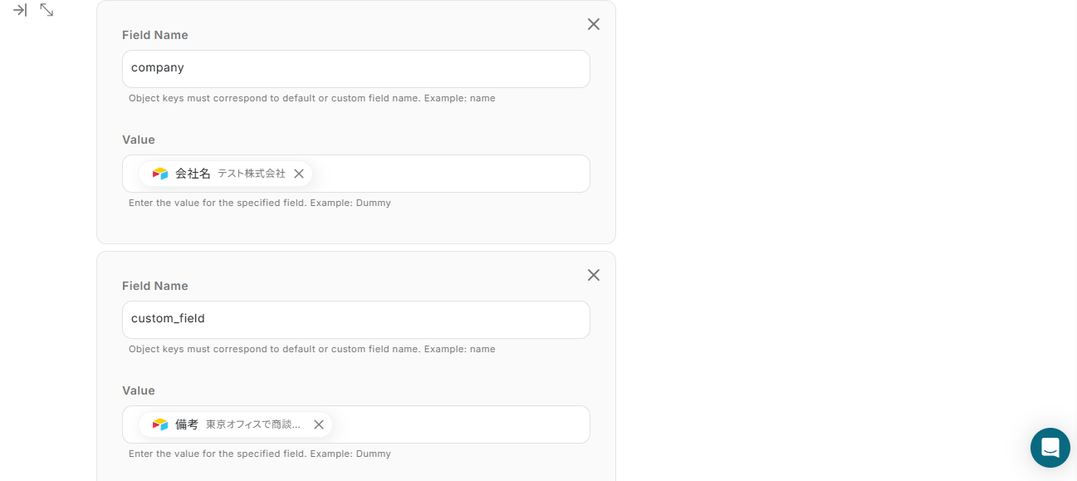This screenshot has height=481, width=1077.
Task: Expand panel using diagonal arrows icon
Action: tap(47, 10)
